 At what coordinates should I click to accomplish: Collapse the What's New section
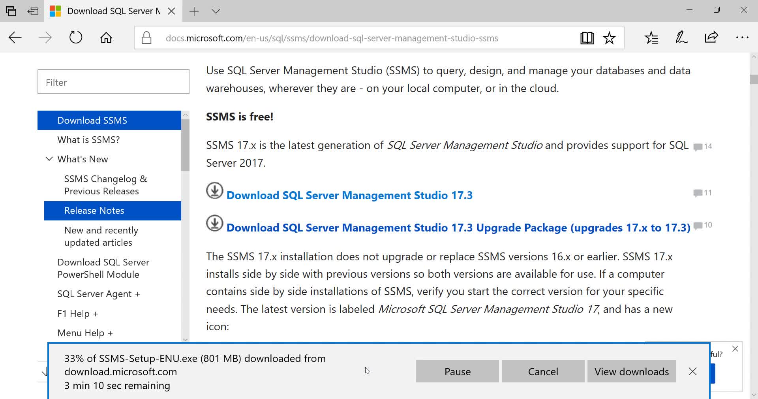click(49, 159)
